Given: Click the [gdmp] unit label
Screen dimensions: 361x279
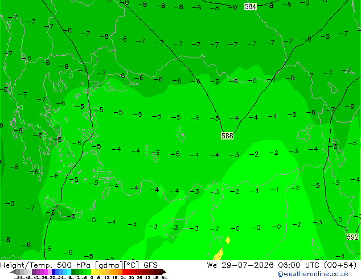Looking at the screenshot, I should pos(109,265).
